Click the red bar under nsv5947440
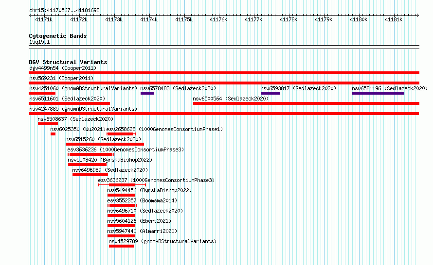This screenshot has height=265, width=433. (121, 236)
